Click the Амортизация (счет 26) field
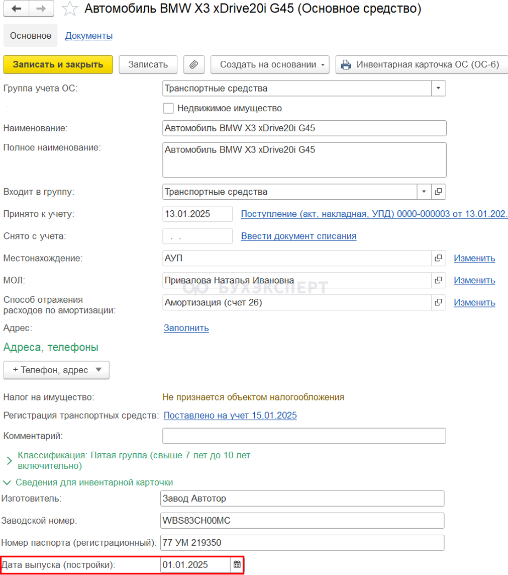This screenshot has width=508, height=575. tap(296, 302)
